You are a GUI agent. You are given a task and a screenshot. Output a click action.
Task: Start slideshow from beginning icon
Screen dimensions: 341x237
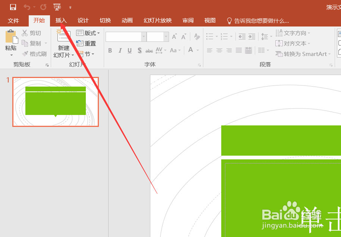pyautogui.click(x=57, y=7)
